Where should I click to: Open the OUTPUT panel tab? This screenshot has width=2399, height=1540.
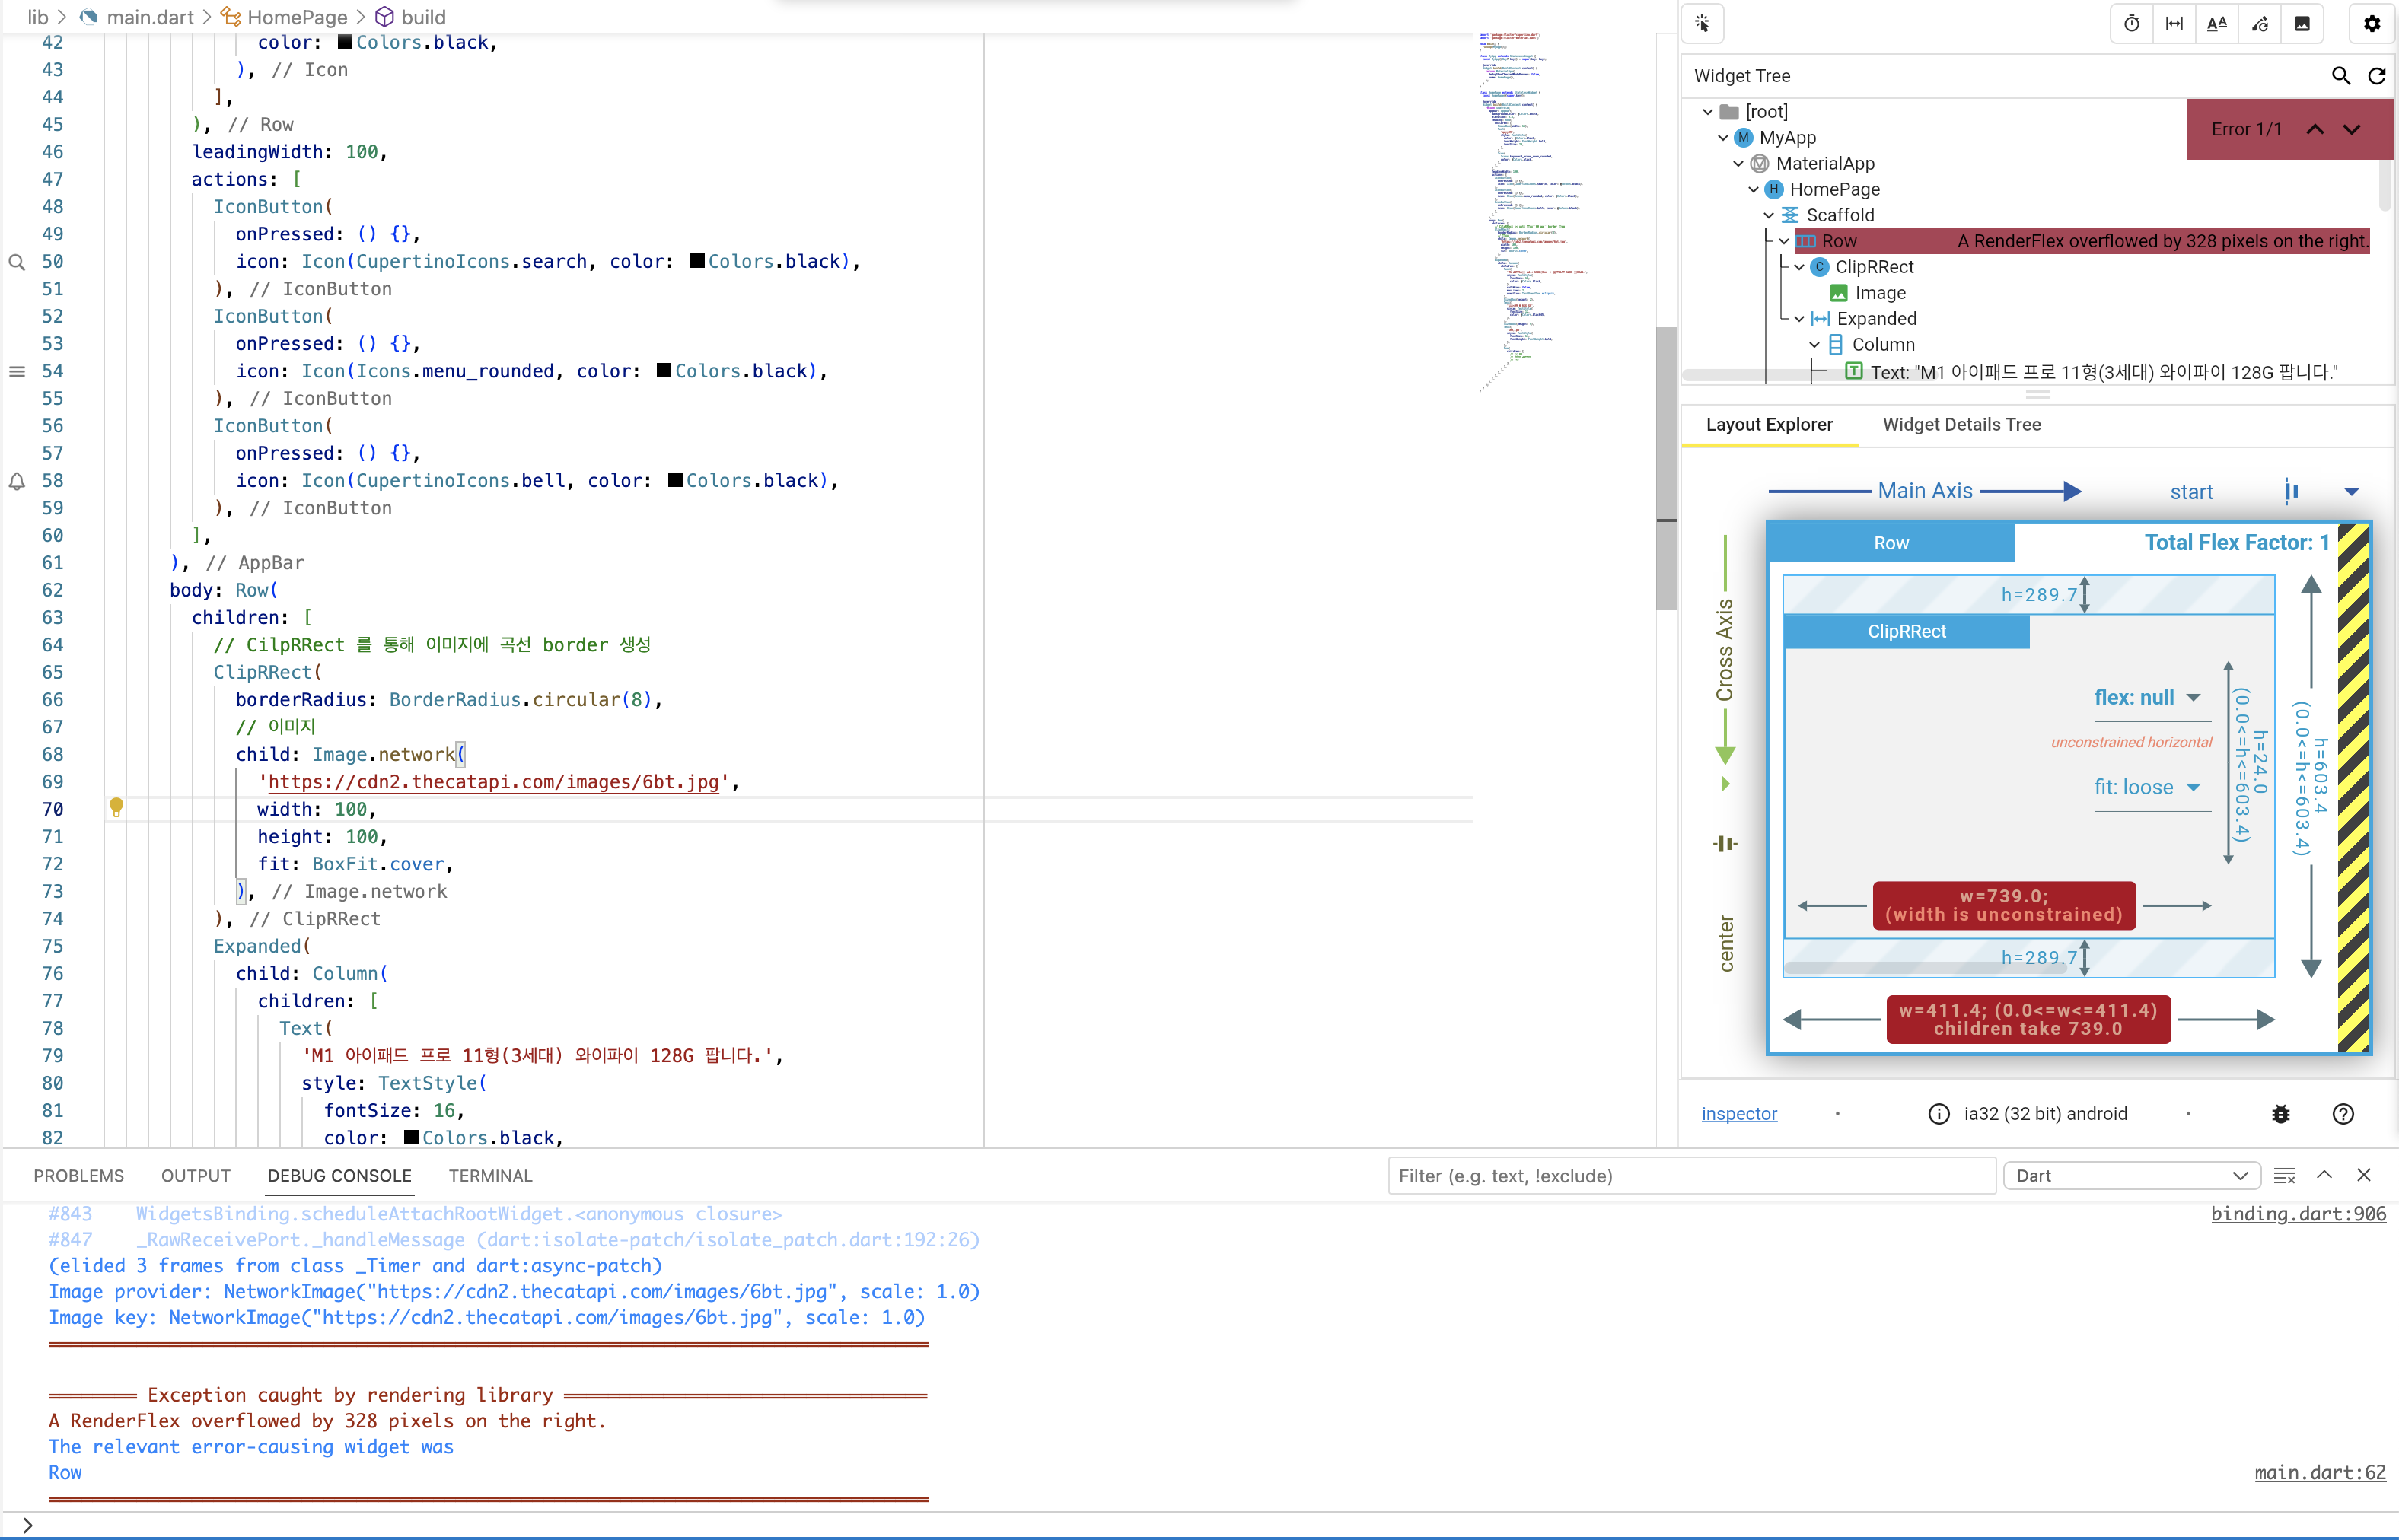click(196, 1176)
